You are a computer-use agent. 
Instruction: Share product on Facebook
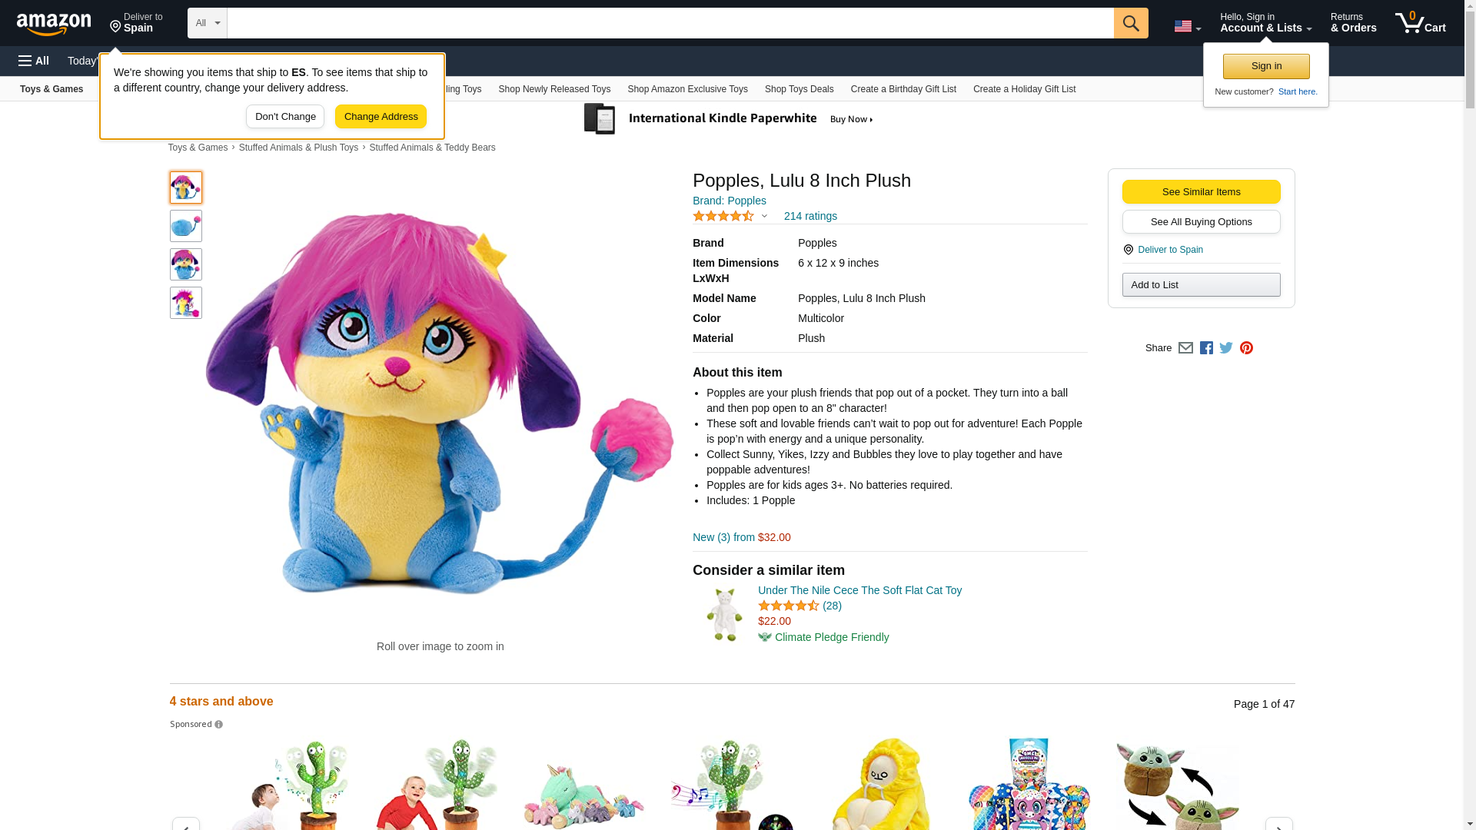point(1206,348)
